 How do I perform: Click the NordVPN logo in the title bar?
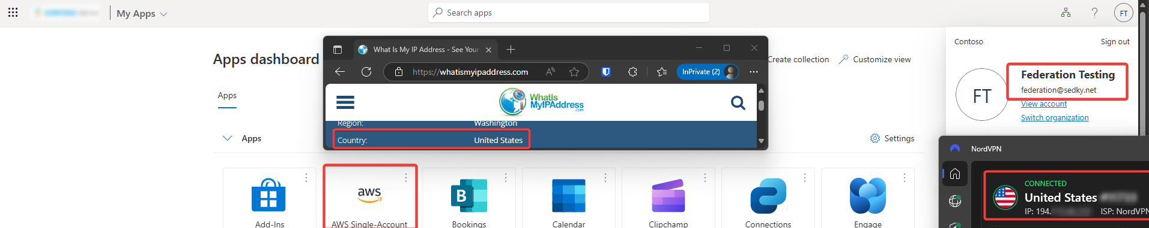pyautogui.click(x=955, y=148)
